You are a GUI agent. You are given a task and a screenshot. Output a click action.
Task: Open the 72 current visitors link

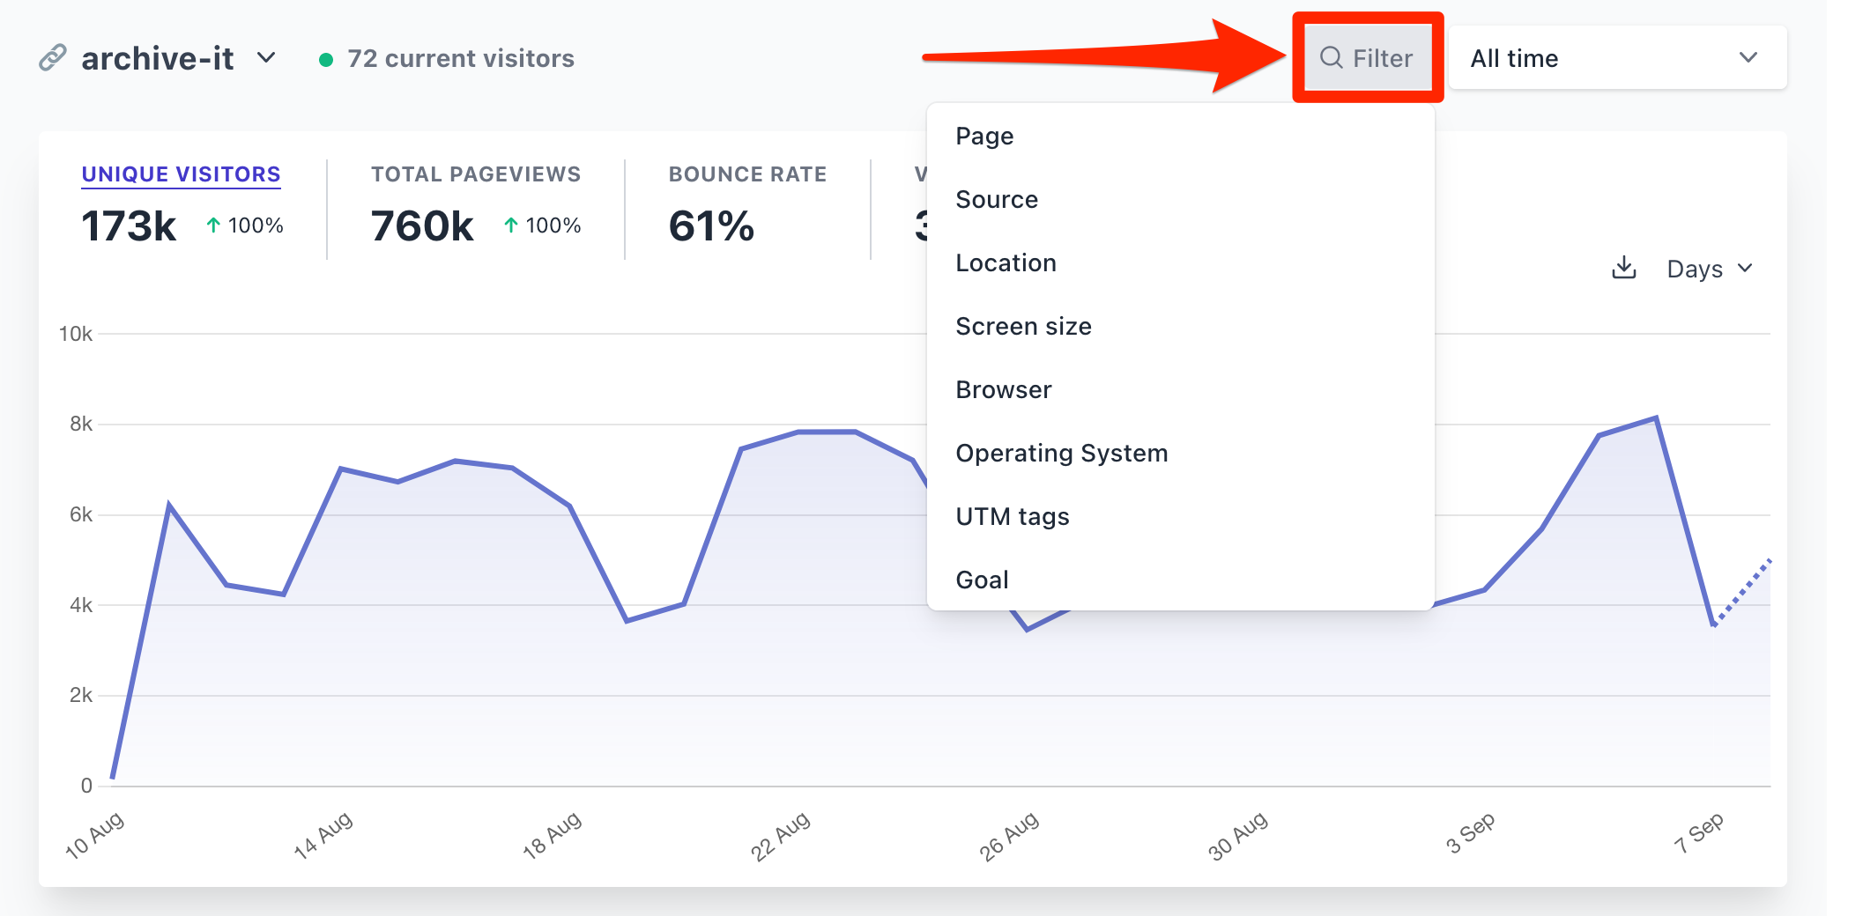click(460, 58)
